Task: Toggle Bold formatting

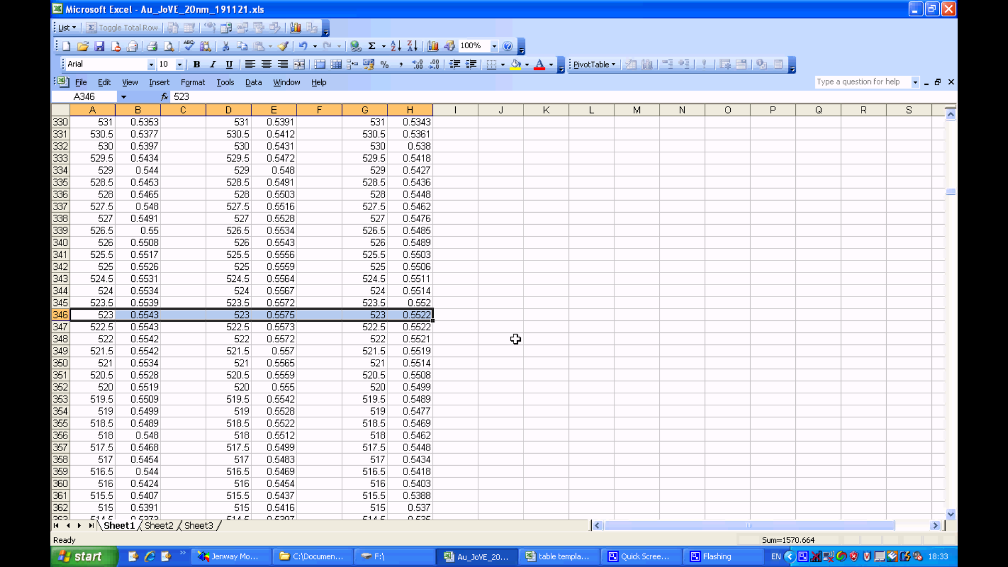Action: pyautogui.click(x=196, y=65)
